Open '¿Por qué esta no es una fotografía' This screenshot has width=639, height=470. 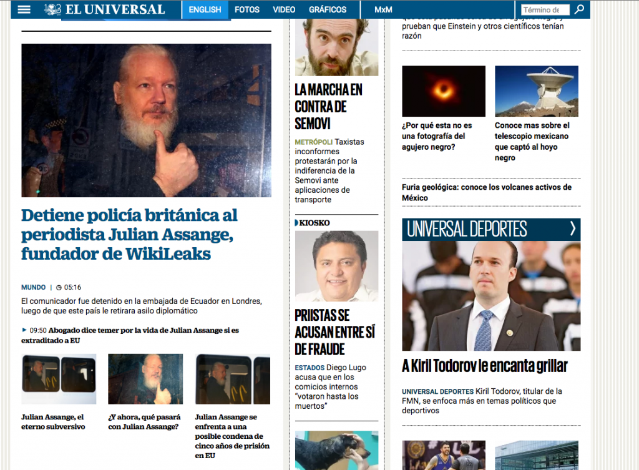pyautogui.click(x=437, y=136)
